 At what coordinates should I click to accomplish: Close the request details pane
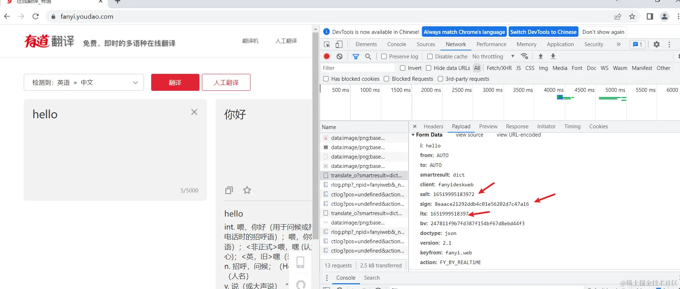coord(415,126)
